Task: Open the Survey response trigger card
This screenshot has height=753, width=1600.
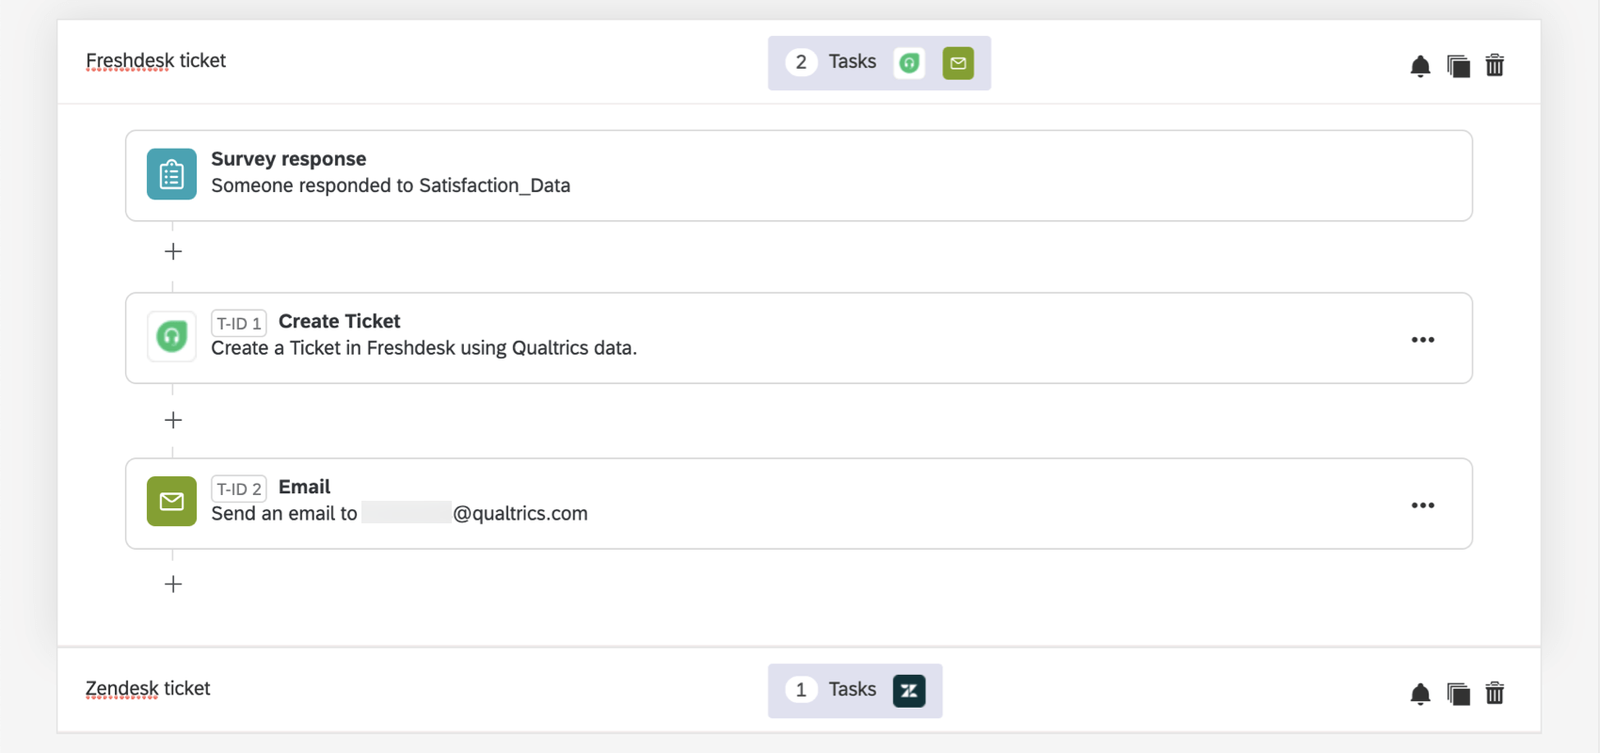Action: [799, 176]
